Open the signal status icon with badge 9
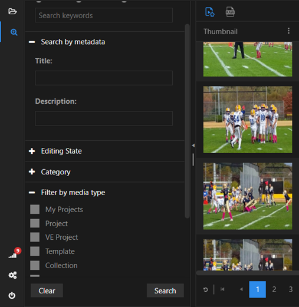The width and height of the screenshot is (299, 307). pos(14,253)
